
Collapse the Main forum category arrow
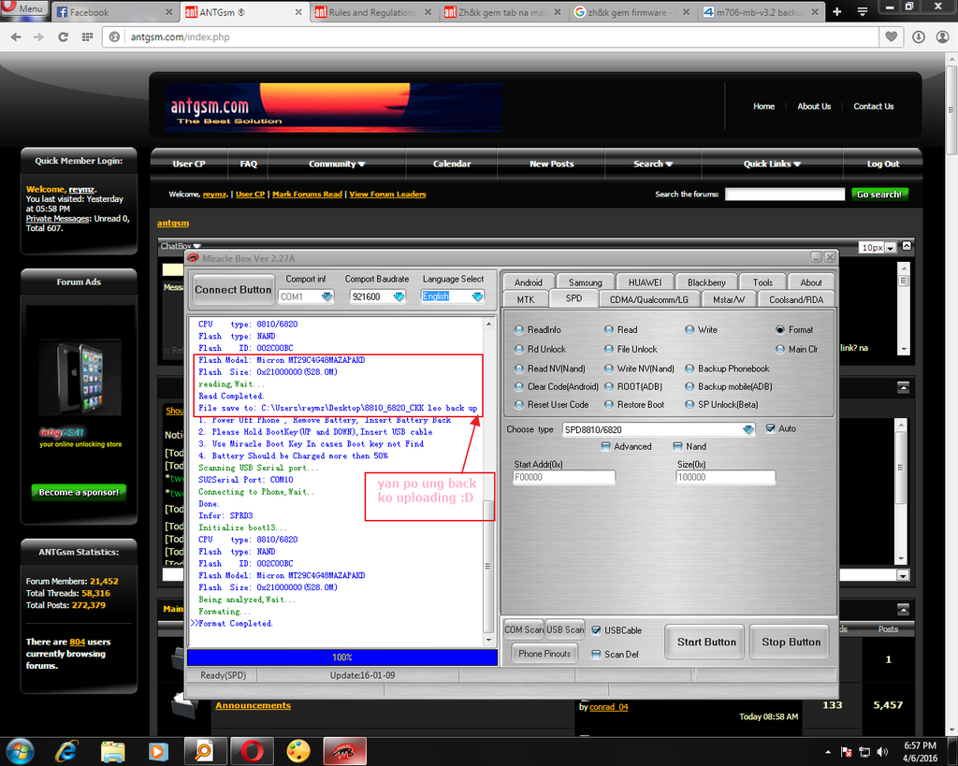(903, 609)
